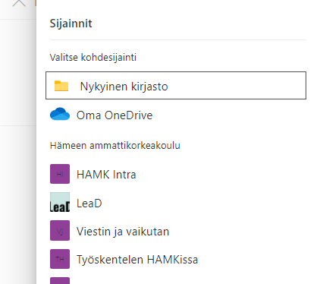320x284 pixels.
Task: Click the upward chevron behind the panel
Action: coord(19,3)
